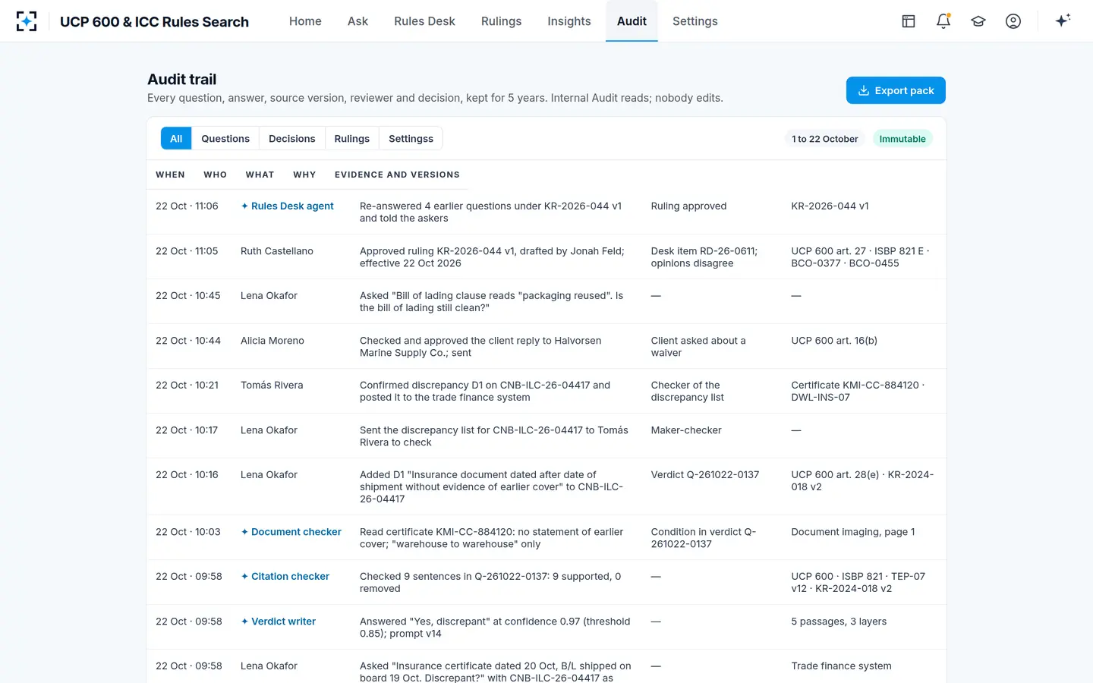Click the sparkle icon beside Document checker
This screenshot has width=1093, height=683.
(244, 532)
